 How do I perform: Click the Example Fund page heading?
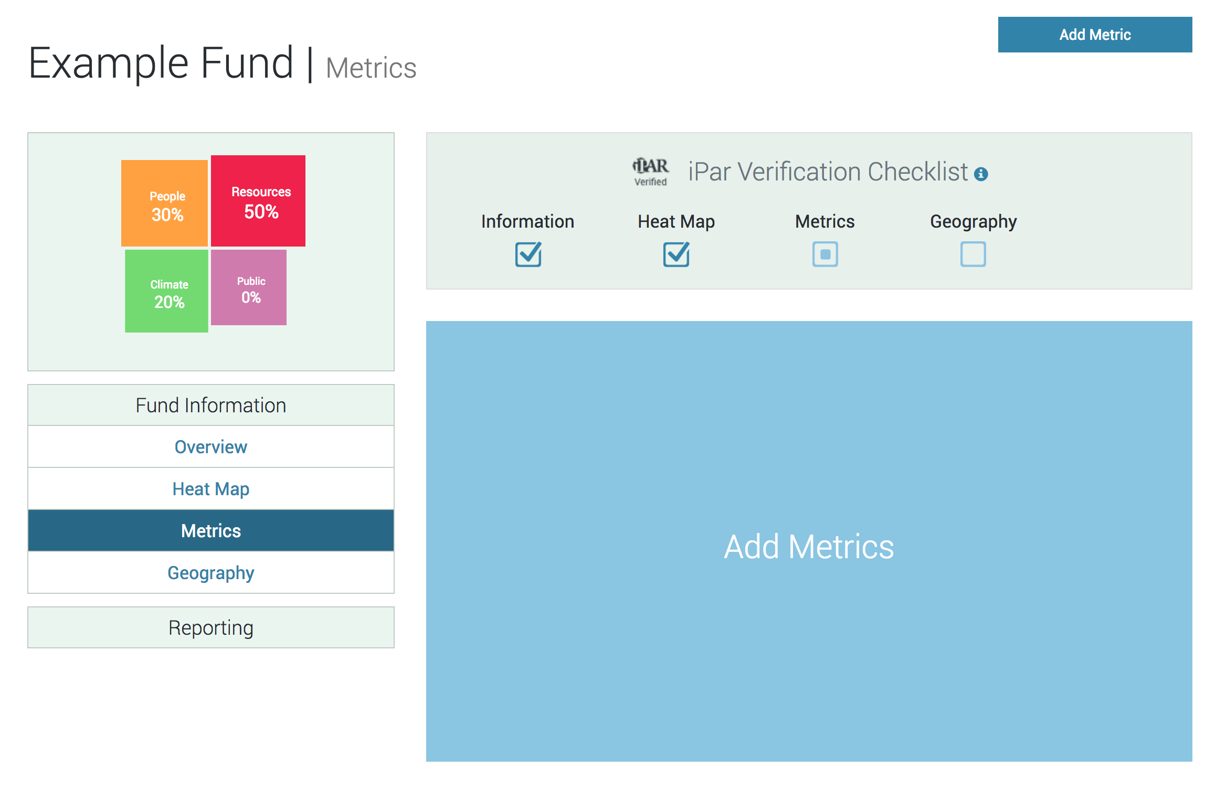point(161,63)
